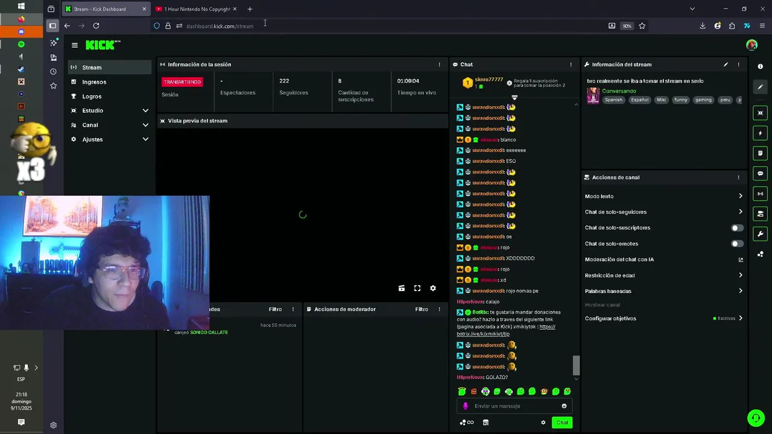The width and height of the screenshot is (772, 434).
Task: Toggle the wrench widget in right rail
Action: (760, 234)
